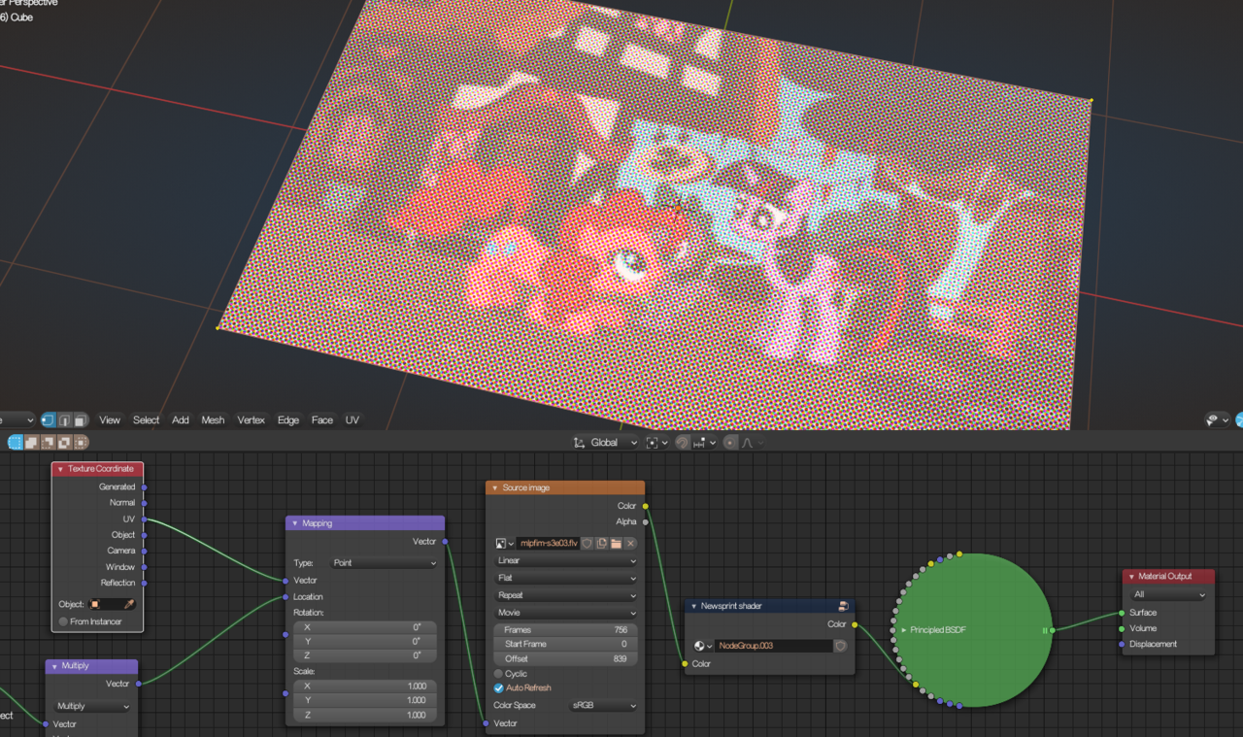Collapse the Multiply node

(54, 666)
